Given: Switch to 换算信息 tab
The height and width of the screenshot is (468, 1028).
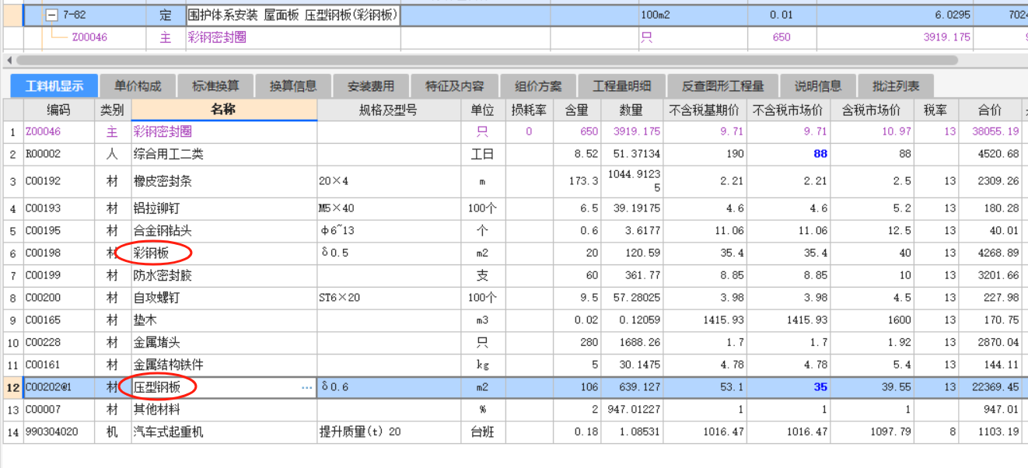Looking at the screenshot, I should pyautogui.click(x=293, y=86).
